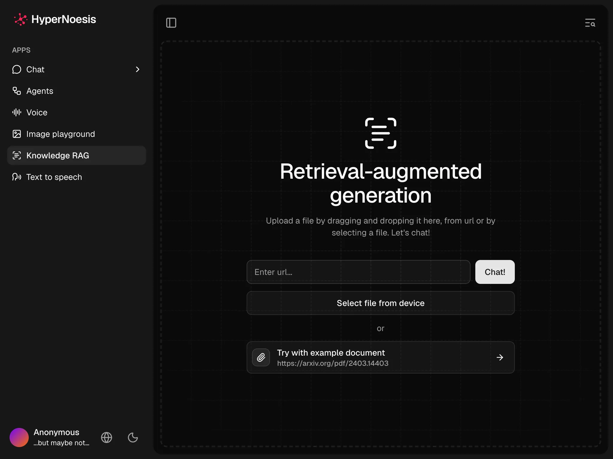Click the Retrieval-augmented generation heading
The width and height of the screenshot is (613, 459).
click(381, 183)
